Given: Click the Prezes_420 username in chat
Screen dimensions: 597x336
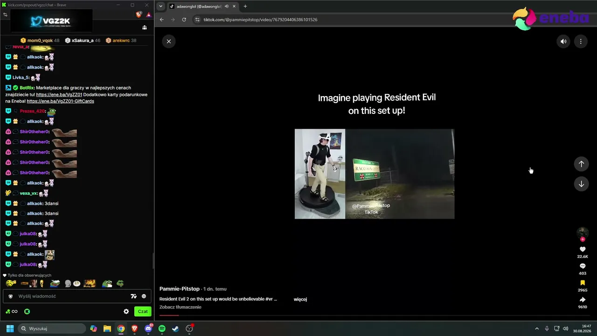Looking at the screenshot, I should pyautogui.click(x=32, y=111).
